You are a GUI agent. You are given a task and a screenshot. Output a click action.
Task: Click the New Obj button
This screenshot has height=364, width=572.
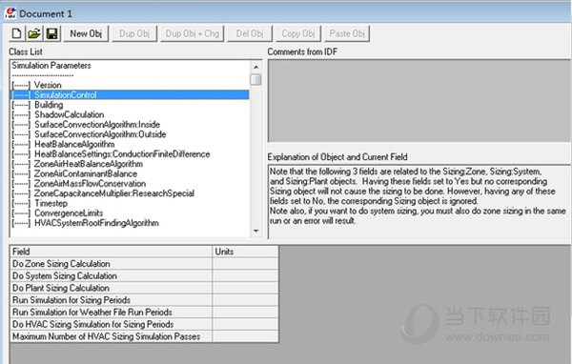(86, 33)
